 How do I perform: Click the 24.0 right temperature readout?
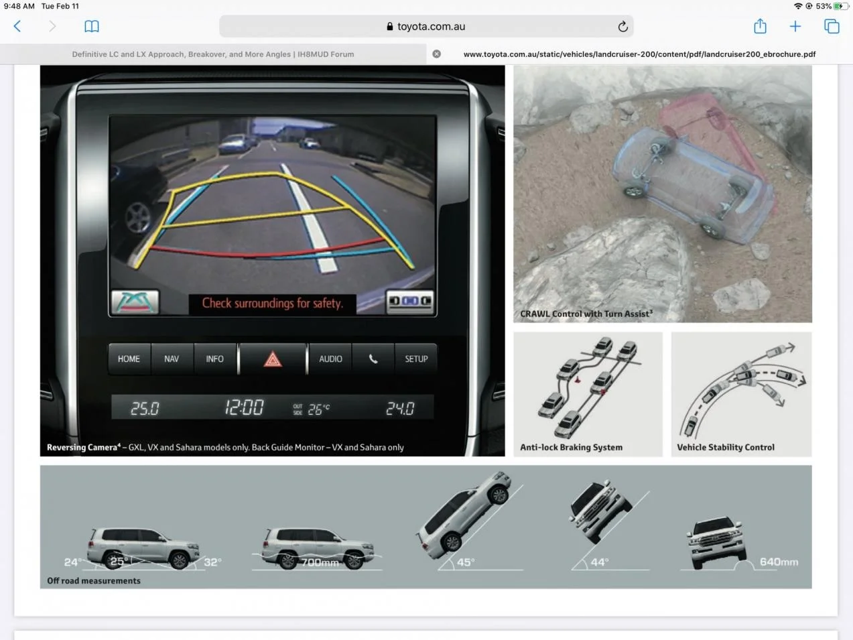[x=400, y=408]
